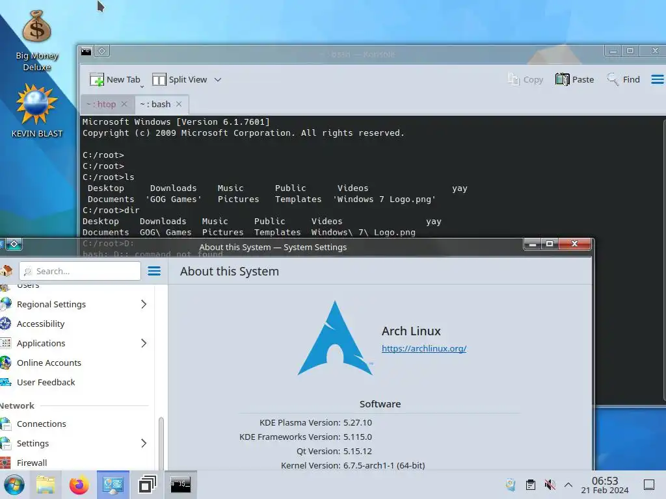Select Regional Settings in sidebar

tap(75, 304)
